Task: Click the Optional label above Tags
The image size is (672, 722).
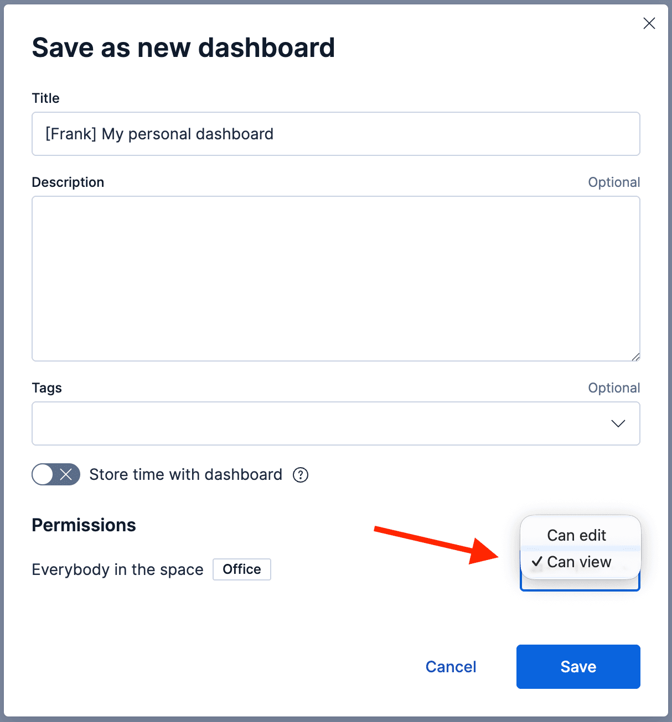Action: tap(614, 388)
